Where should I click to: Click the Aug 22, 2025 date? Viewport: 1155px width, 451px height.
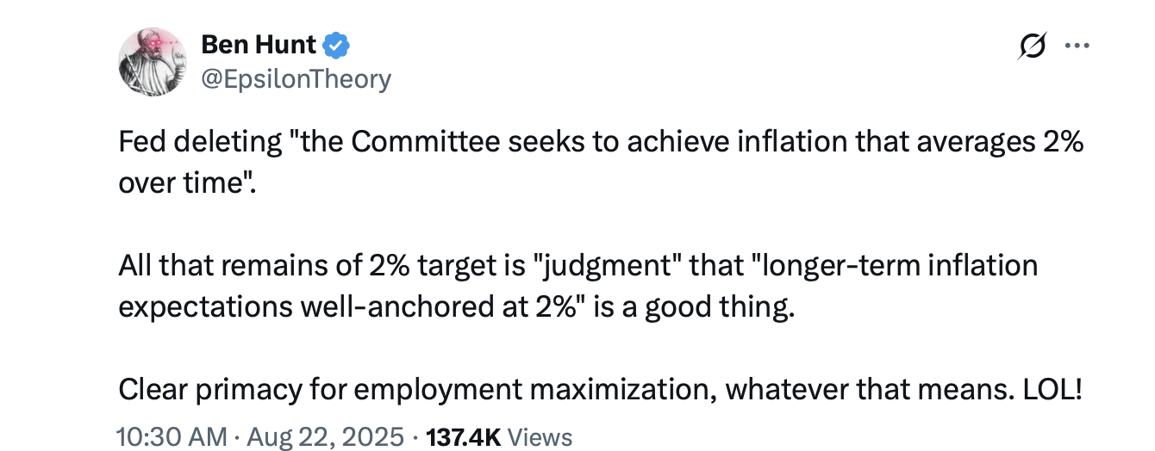click(x=325, y=436)
